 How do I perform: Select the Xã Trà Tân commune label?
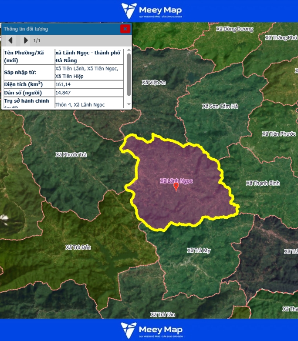click(163, 314)
